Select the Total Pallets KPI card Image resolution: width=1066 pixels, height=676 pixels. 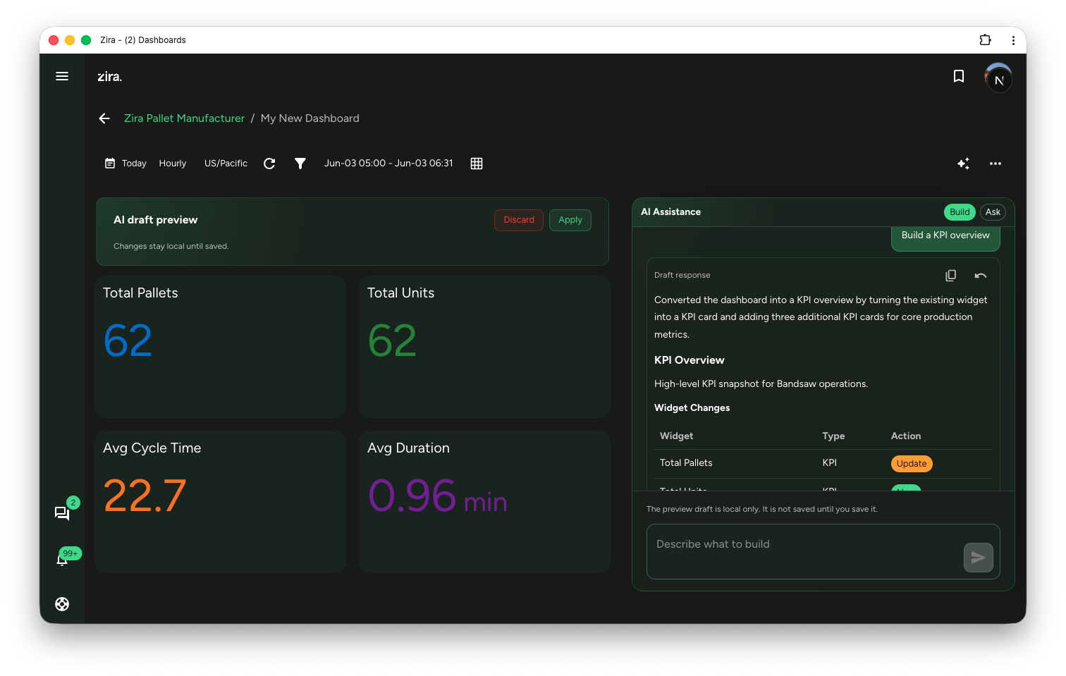click(220, 347)
